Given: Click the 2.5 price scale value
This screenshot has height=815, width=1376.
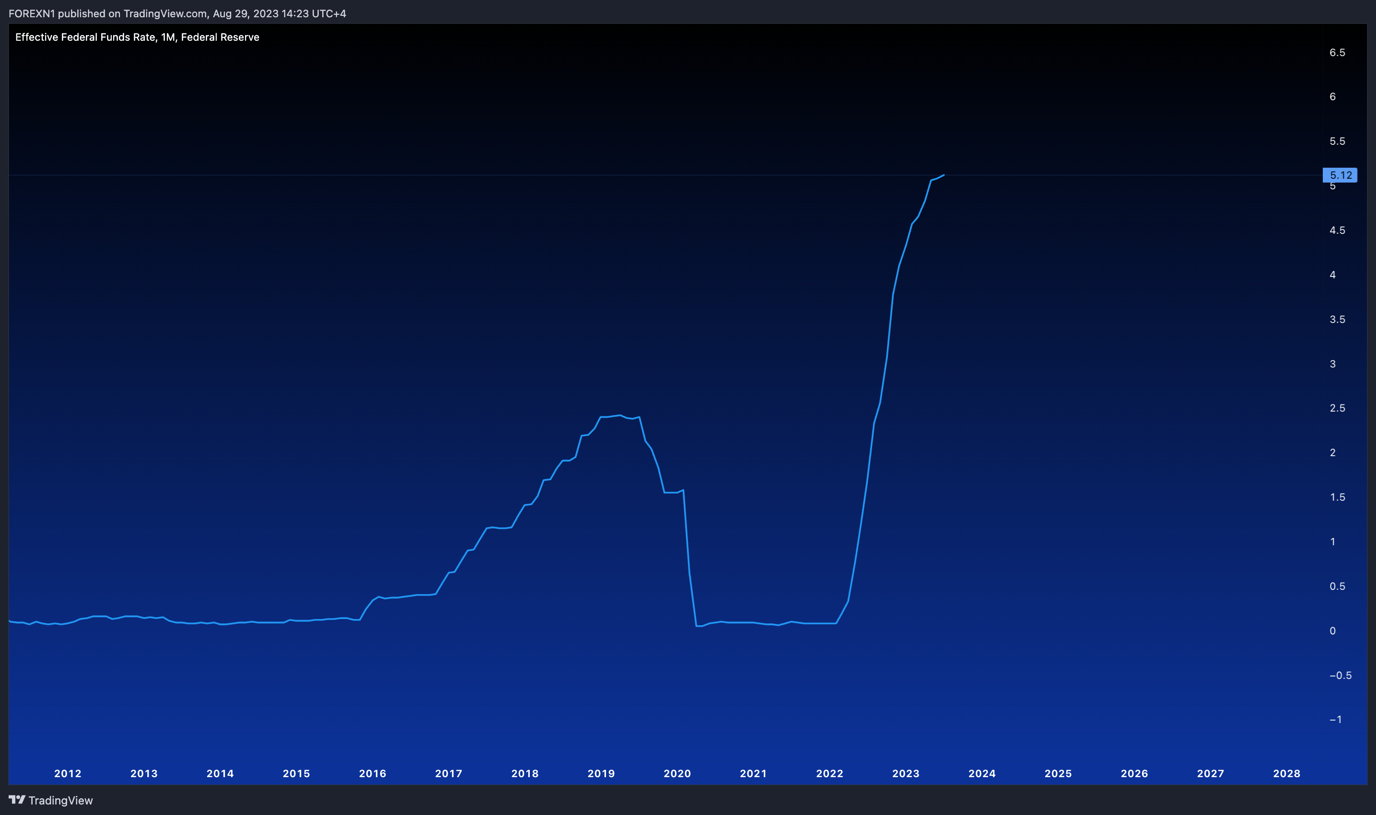Looking at the screenshot, I should point(1337,408).
